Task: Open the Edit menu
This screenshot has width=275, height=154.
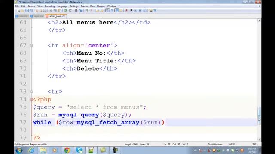Action: (x=23, y=6)
